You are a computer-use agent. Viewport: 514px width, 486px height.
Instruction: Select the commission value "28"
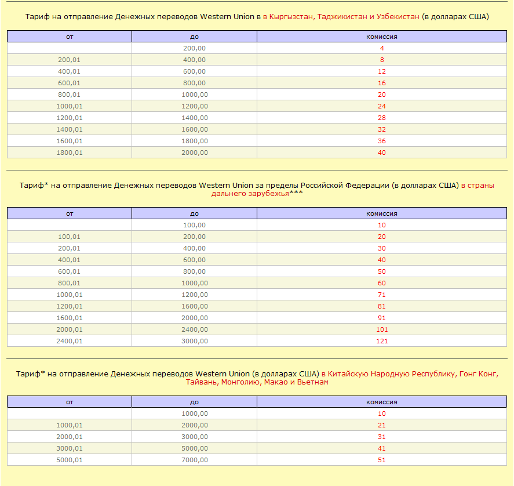[382, 118]
